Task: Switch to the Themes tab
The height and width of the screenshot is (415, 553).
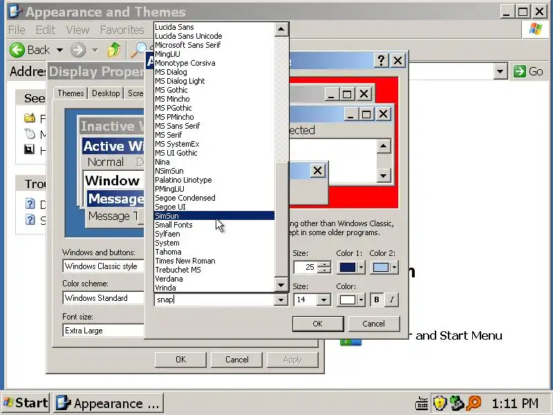Action: 71,93
